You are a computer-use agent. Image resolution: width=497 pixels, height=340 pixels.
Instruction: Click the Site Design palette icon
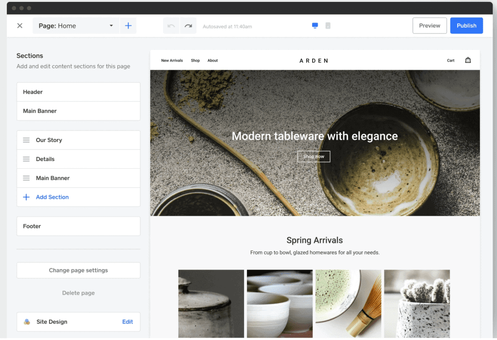(26, 322)
